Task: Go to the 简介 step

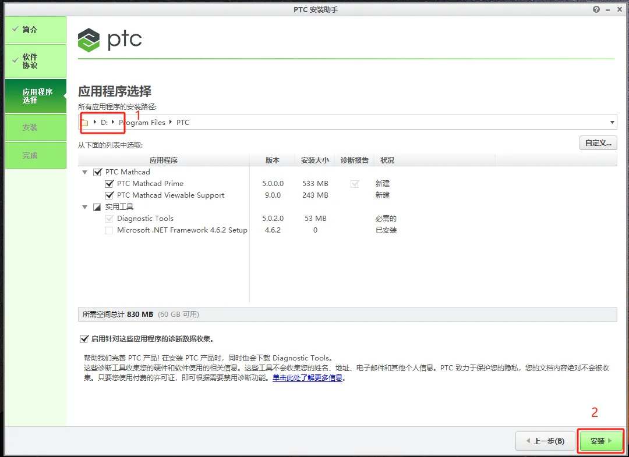Action: [x=36, y=30]
